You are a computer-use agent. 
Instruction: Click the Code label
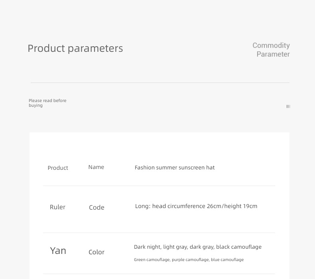96,208
